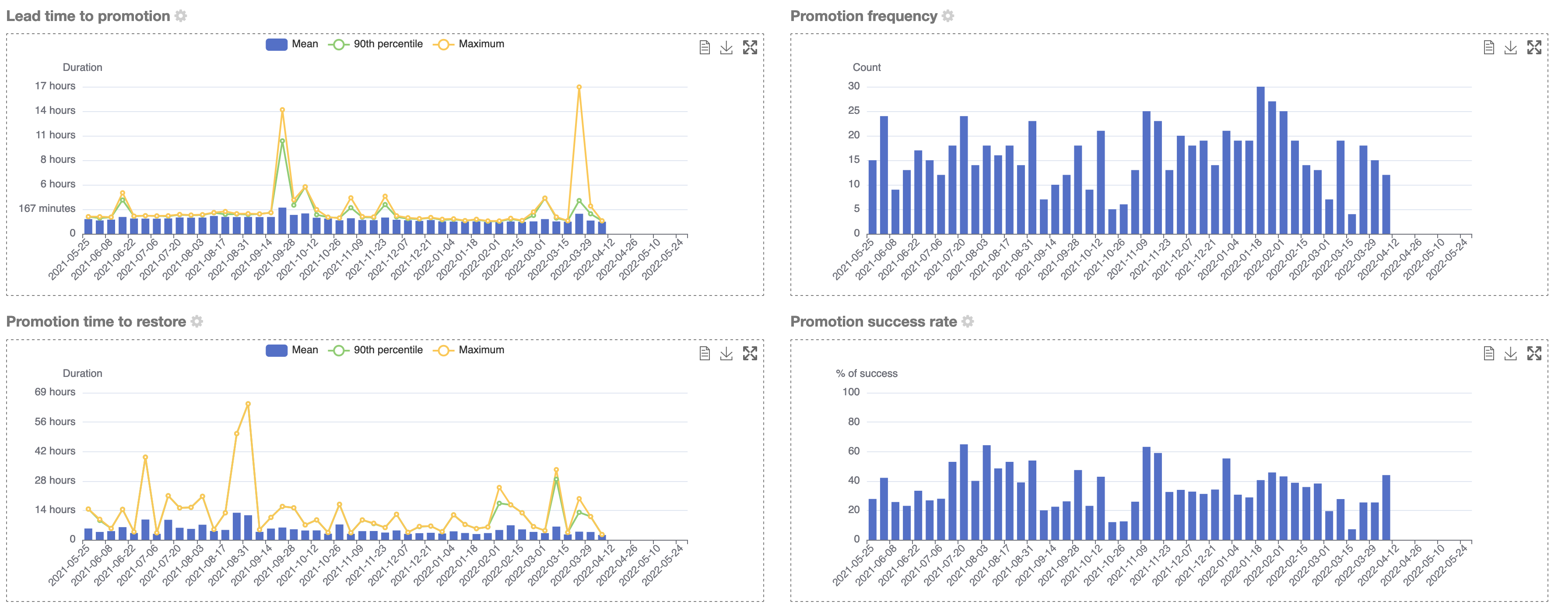
Task: Click highest maximum peak in time to restore chart
Action: [x=248, y=404]
